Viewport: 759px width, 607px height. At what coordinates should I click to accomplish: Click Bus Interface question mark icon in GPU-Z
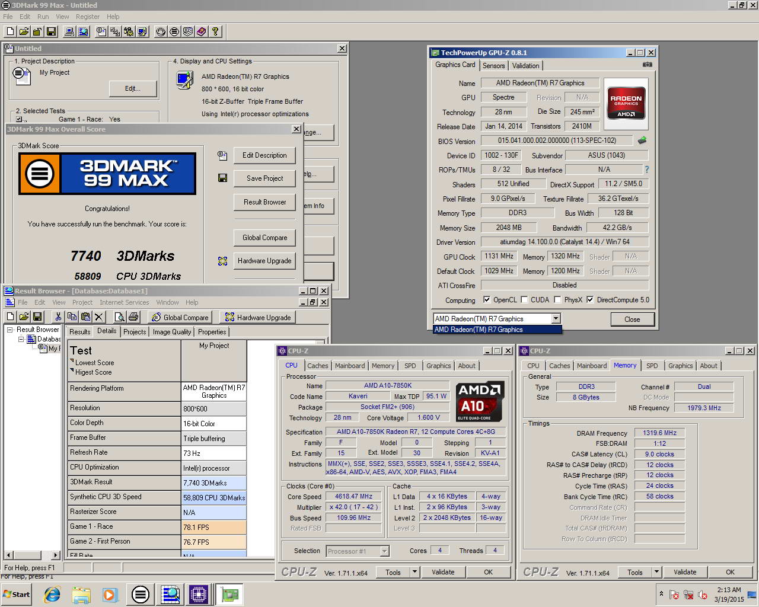pos(646,170)
